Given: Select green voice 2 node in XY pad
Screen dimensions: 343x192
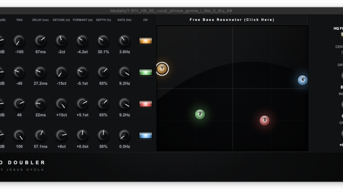Looking at the screenshot, I should point(200,114).
